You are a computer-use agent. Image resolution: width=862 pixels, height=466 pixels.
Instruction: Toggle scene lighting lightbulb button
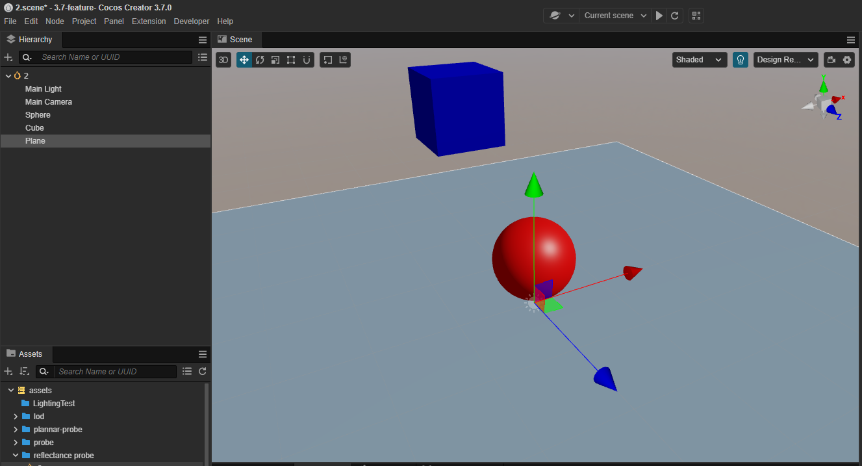(741, 60)
